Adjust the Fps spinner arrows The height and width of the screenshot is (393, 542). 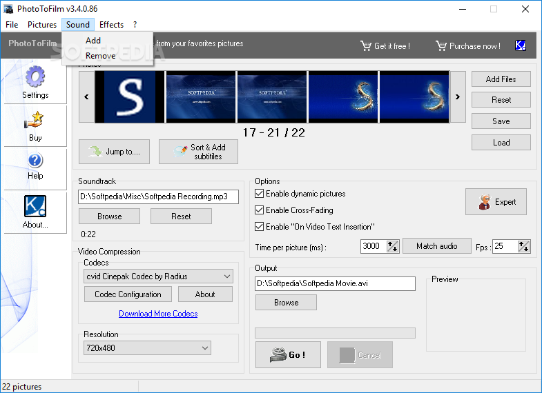click(523, 246)
